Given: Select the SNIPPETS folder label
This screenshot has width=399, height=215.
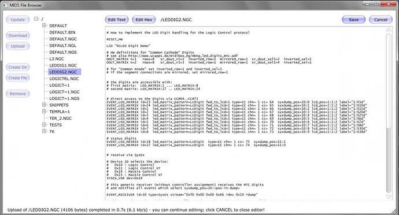Looking at the screenshot, I should coord(59,105).
